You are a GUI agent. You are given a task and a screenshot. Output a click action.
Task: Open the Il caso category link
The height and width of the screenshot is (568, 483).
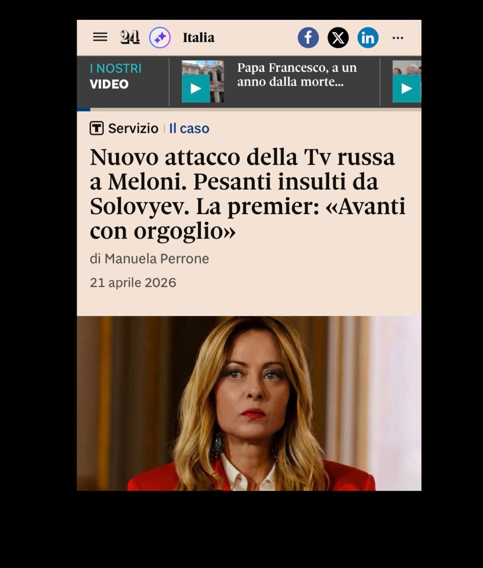[189, 128]
